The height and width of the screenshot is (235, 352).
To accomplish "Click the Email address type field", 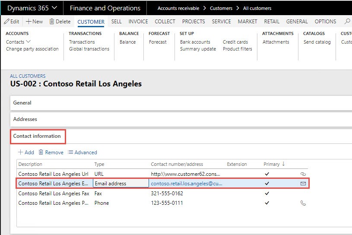I will tap(121, 184).
